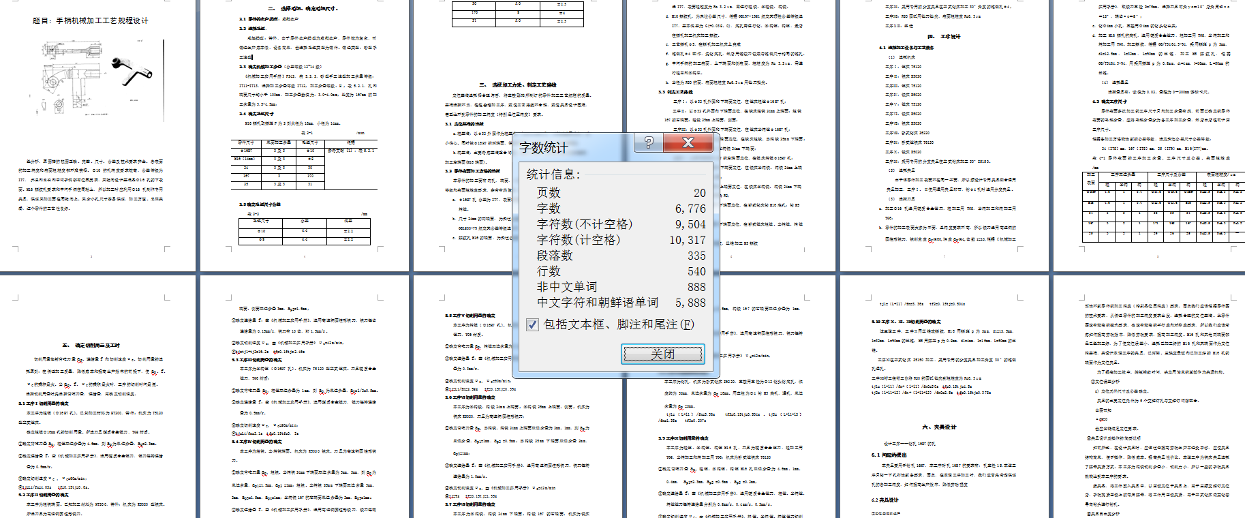
Task: Select the handle part photo on page one
Action: [132, 70]
